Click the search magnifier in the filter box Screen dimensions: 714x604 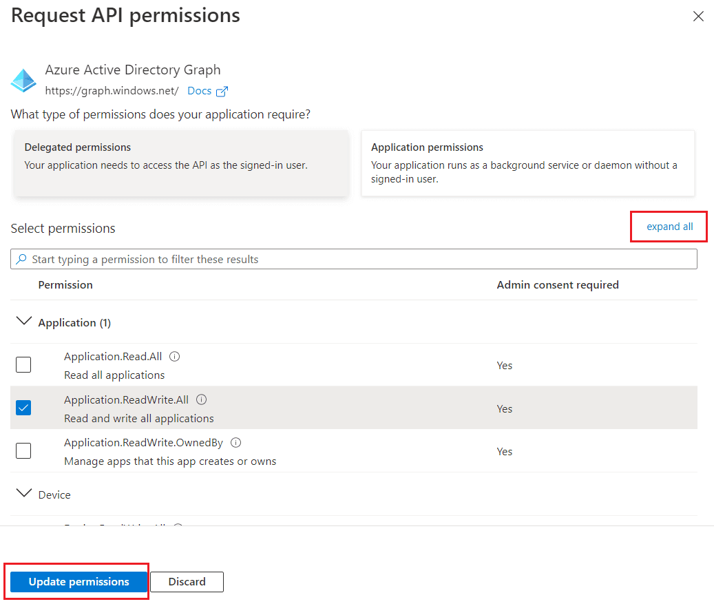pos(21,258)
